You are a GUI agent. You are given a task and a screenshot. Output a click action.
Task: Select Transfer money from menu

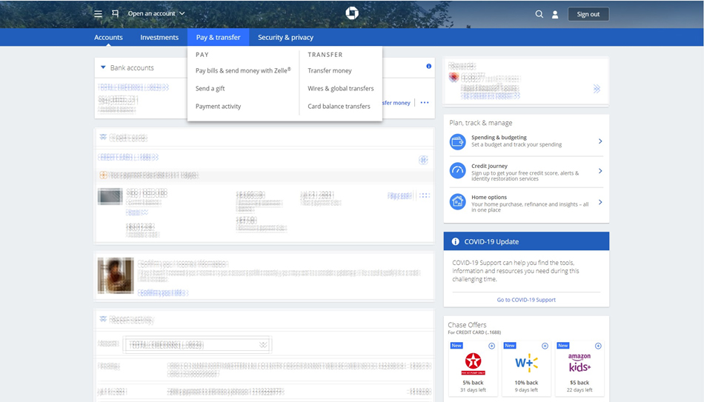tap(330, 71)
